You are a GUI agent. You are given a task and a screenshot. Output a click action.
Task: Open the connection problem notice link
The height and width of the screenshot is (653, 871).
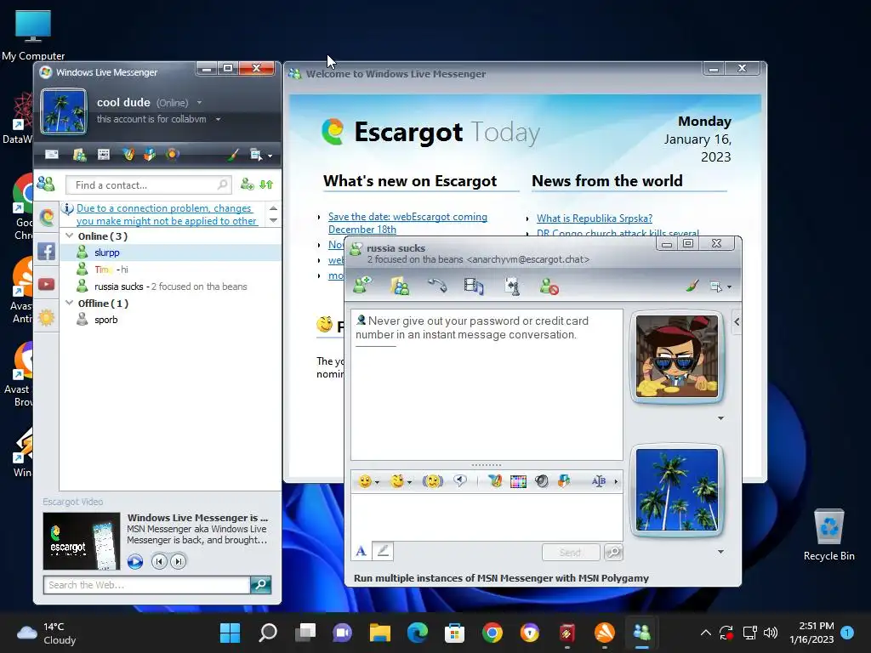(x=166, y=214)
